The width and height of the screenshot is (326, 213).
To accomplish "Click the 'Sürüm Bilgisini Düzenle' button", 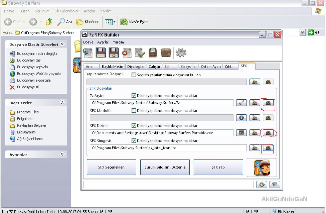I will 165,167.
